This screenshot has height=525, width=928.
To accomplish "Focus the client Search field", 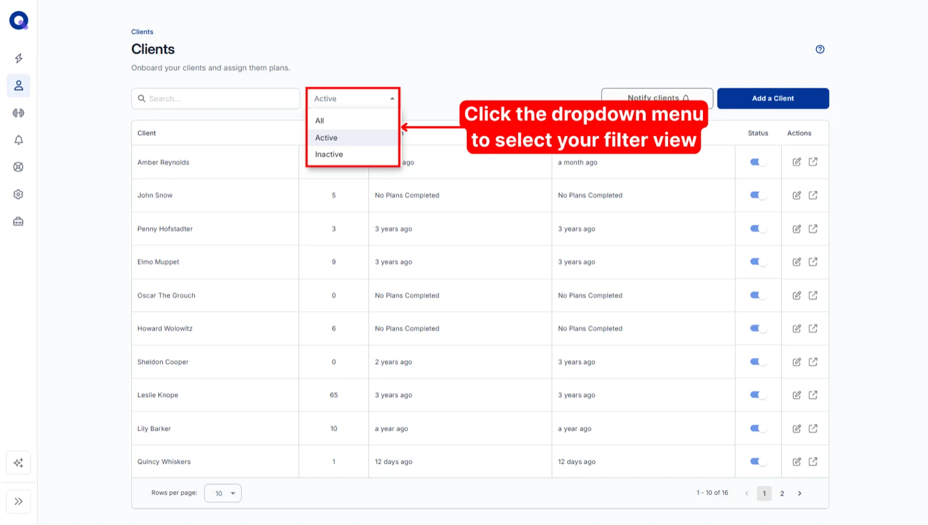I will click(x=216, y=99).
